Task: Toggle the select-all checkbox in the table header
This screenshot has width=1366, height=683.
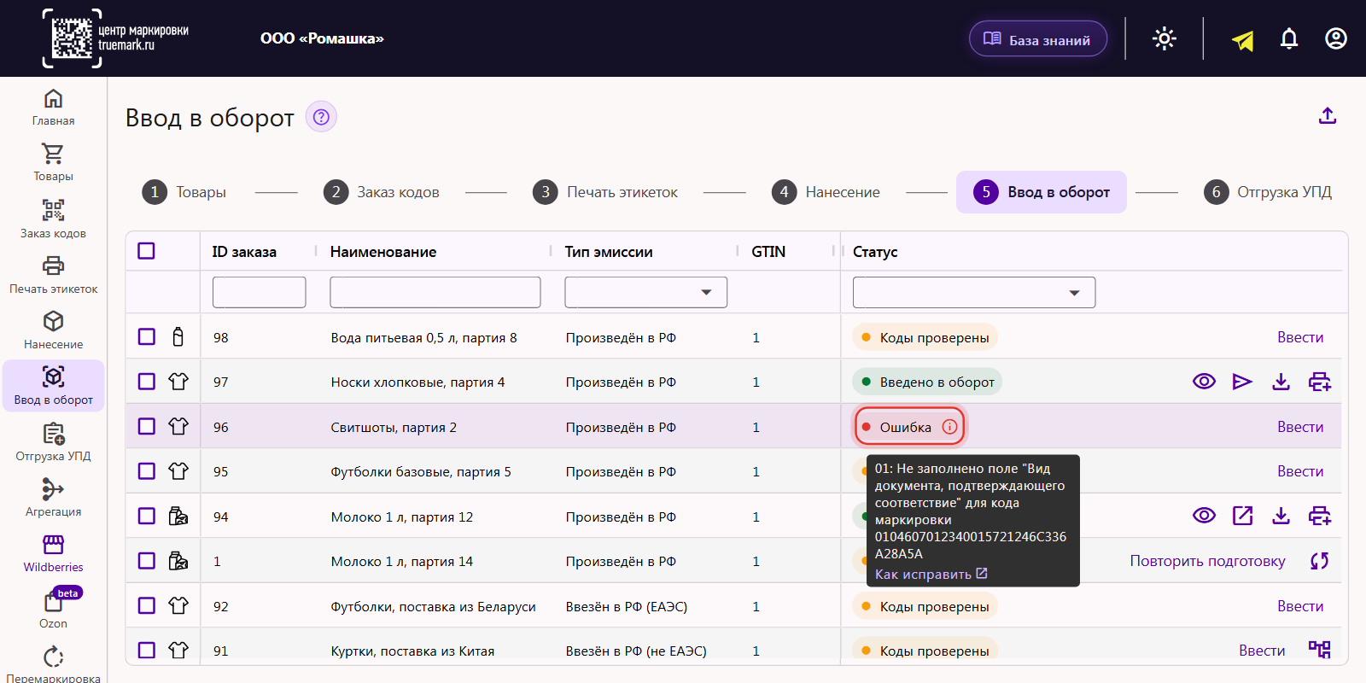Action: point(147,251)
